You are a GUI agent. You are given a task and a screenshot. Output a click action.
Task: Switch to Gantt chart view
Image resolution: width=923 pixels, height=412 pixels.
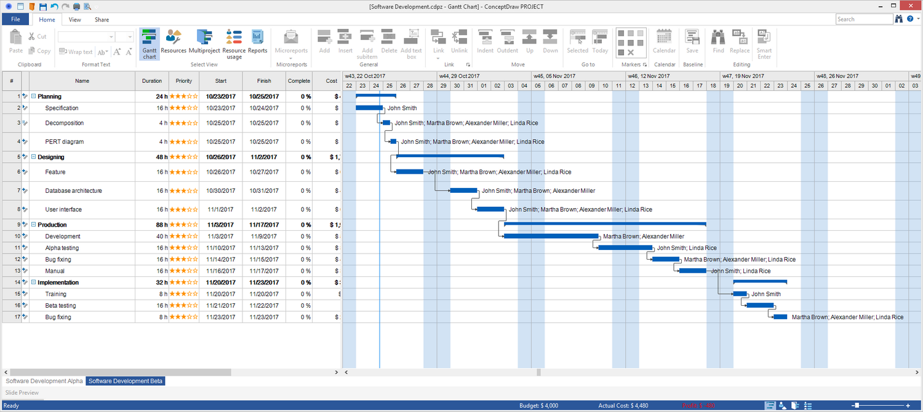(x=150, y=44)
